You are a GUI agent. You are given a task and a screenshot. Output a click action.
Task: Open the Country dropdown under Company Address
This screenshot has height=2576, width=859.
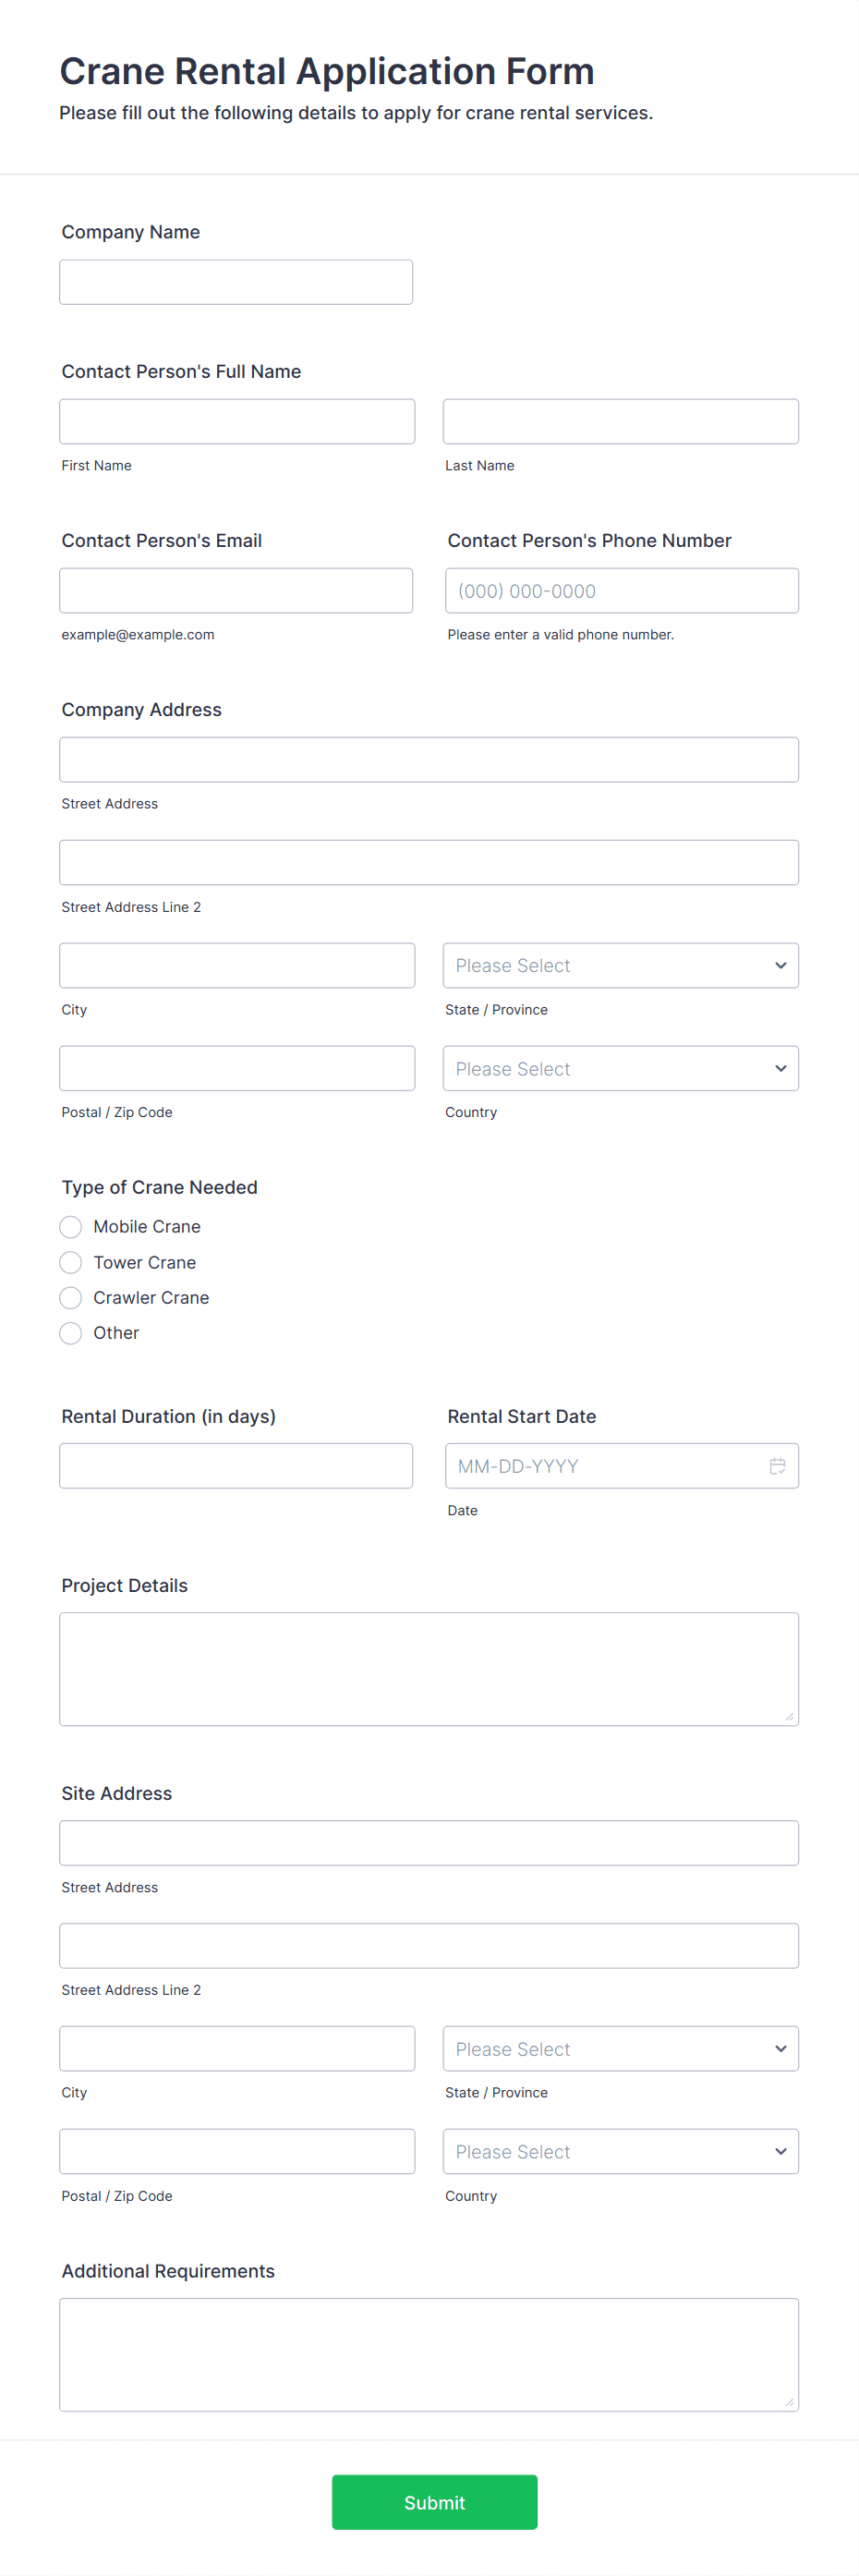coord(620,1068)
